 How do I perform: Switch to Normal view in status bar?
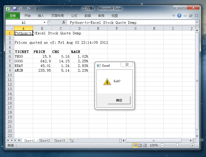[x=135, y=145]
